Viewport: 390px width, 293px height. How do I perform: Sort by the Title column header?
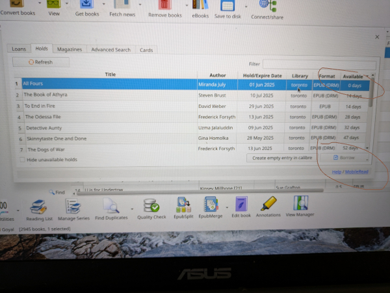point(110,74)
